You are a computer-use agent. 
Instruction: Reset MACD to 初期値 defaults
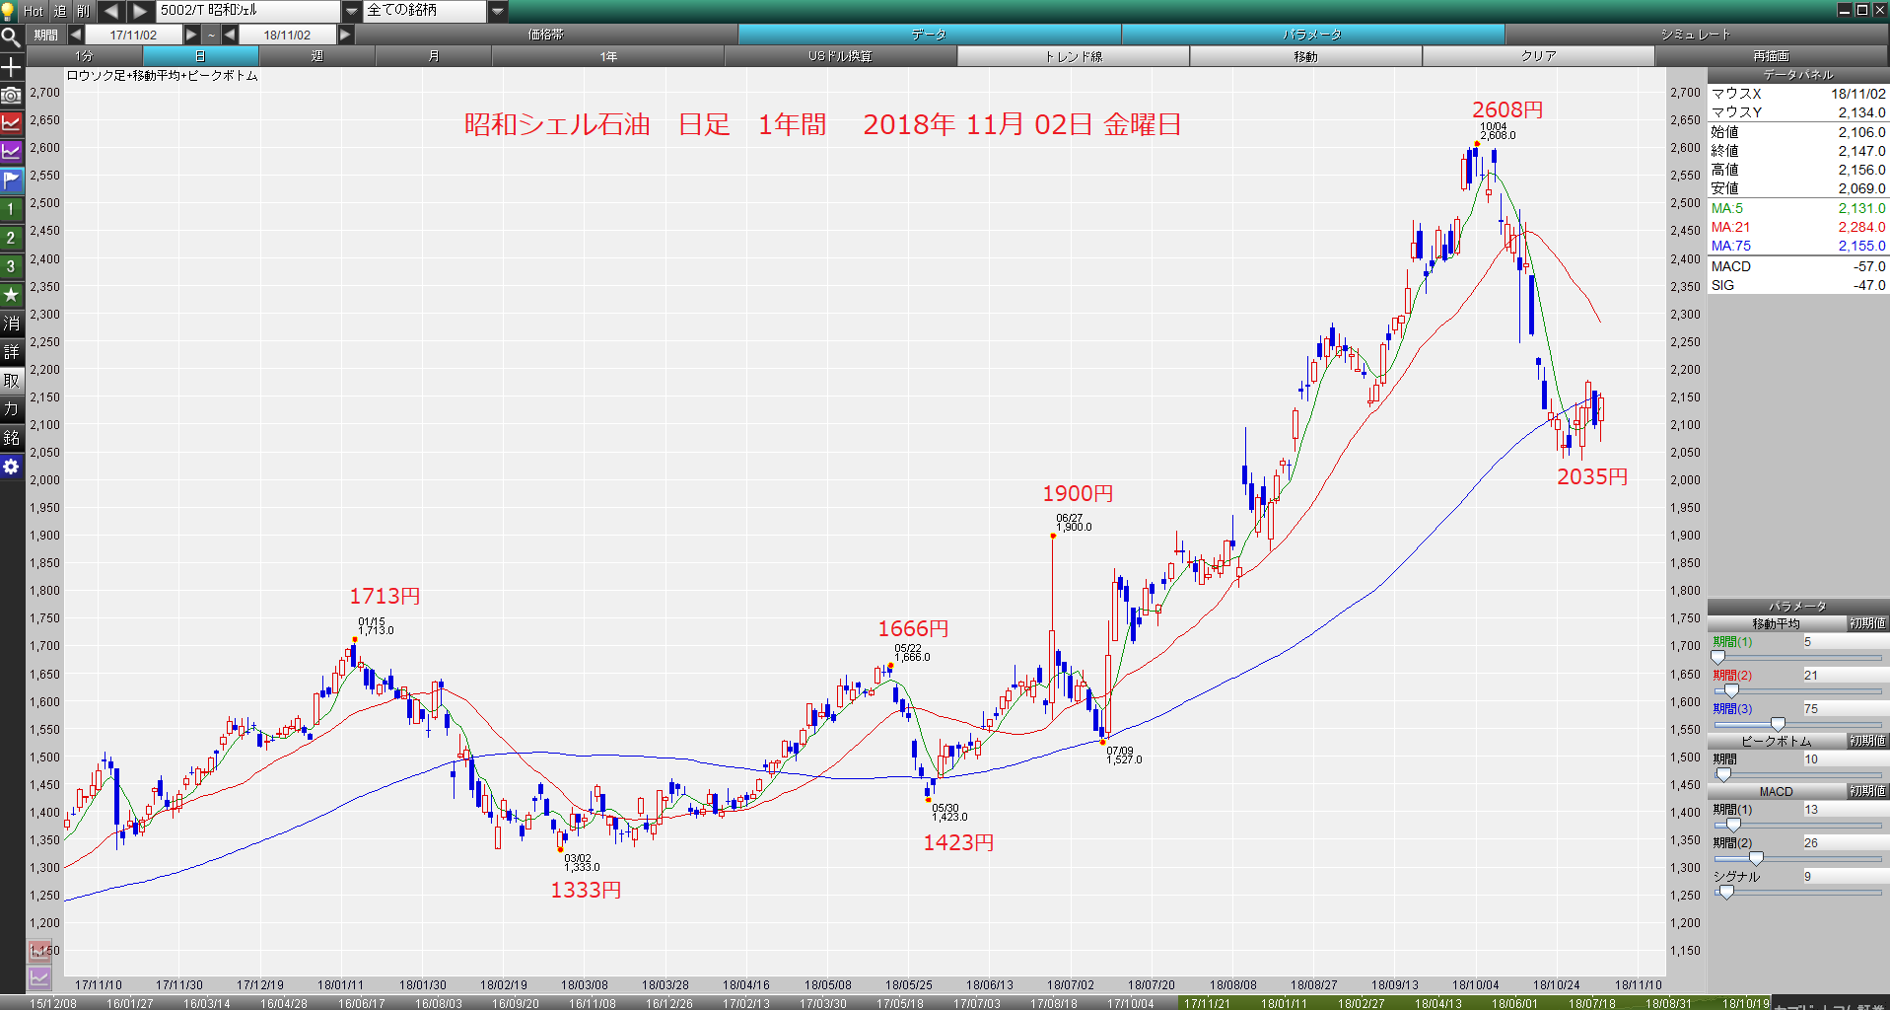[x=1867, y=791]
